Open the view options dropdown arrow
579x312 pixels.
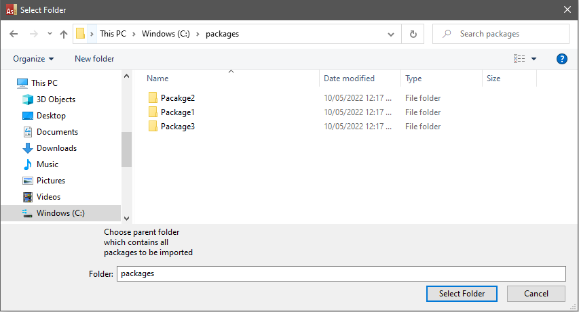point(534,59)
